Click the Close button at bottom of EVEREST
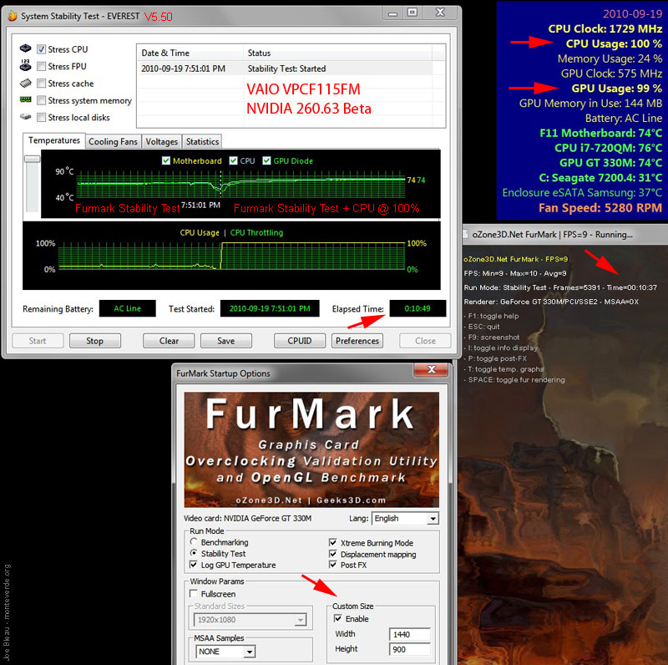Viewport: 668px width, 665px height. [x=425, y=341]
